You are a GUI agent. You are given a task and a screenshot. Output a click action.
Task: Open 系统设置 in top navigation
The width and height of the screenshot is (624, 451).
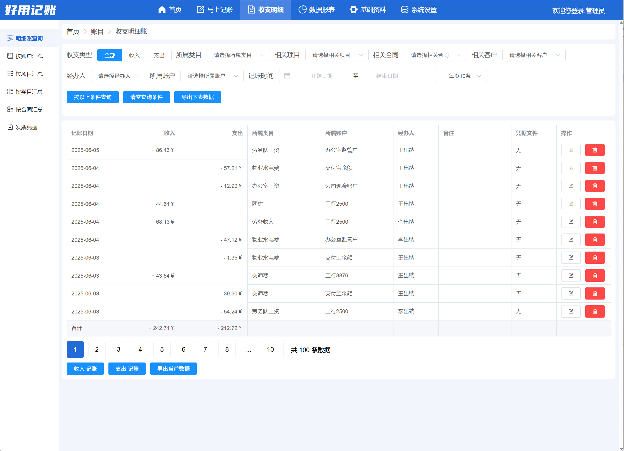tap(419, 10)
